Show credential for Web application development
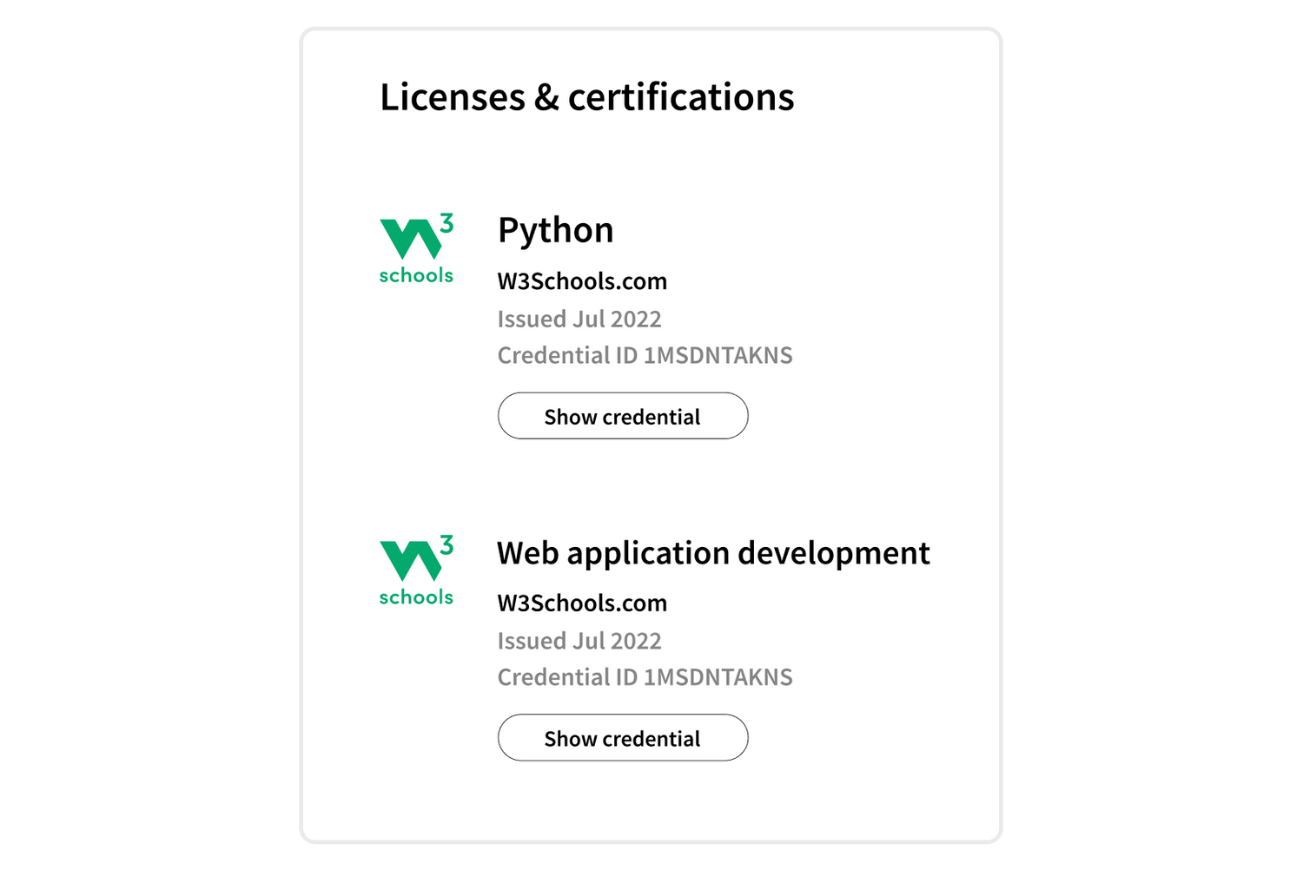 (622, 738)
